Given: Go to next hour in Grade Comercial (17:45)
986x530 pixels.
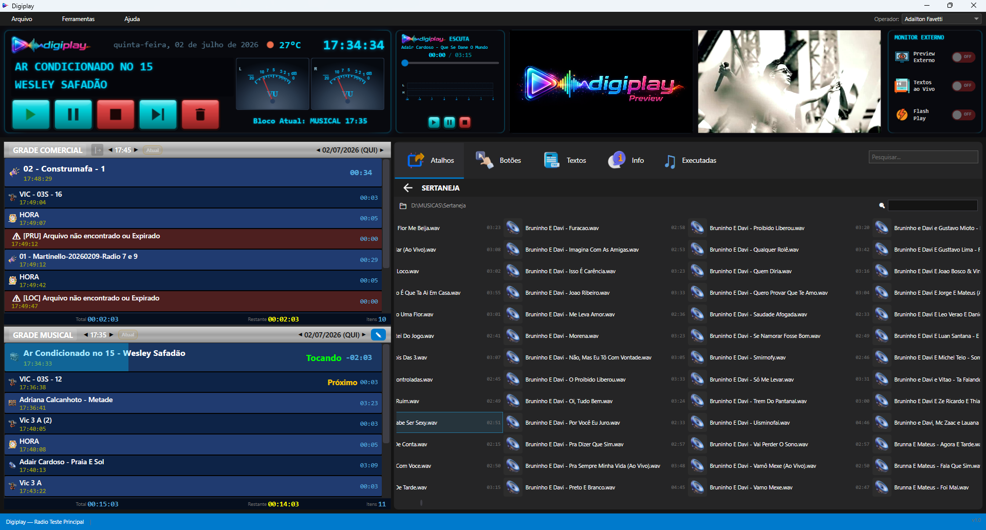Looking at the screenshot, I should pyautogui.click(x=136, y=150).
